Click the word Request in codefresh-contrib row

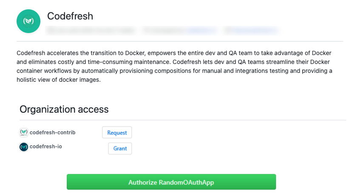click(117, 133)
